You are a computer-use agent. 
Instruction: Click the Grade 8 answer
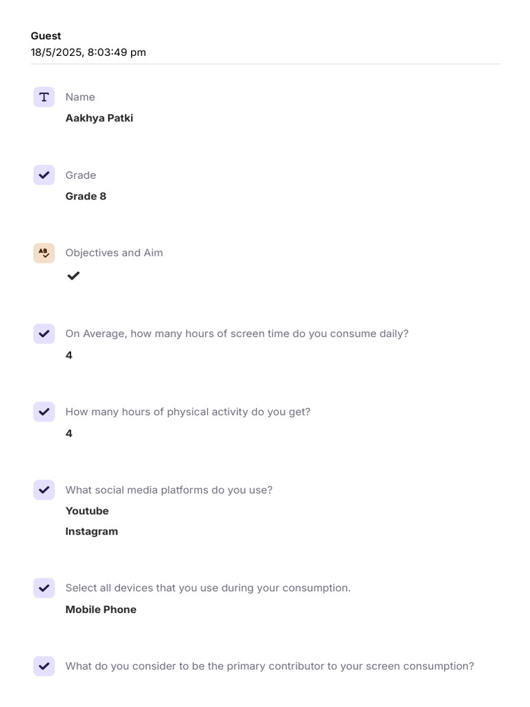pos(86,196)
